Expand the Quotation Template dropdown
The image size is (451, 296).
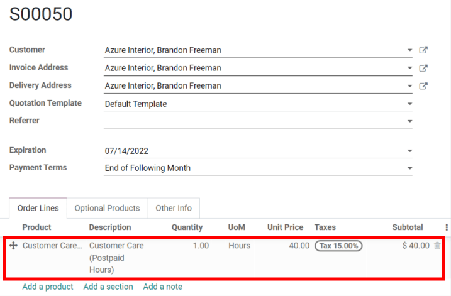click(x=409, y=104)
